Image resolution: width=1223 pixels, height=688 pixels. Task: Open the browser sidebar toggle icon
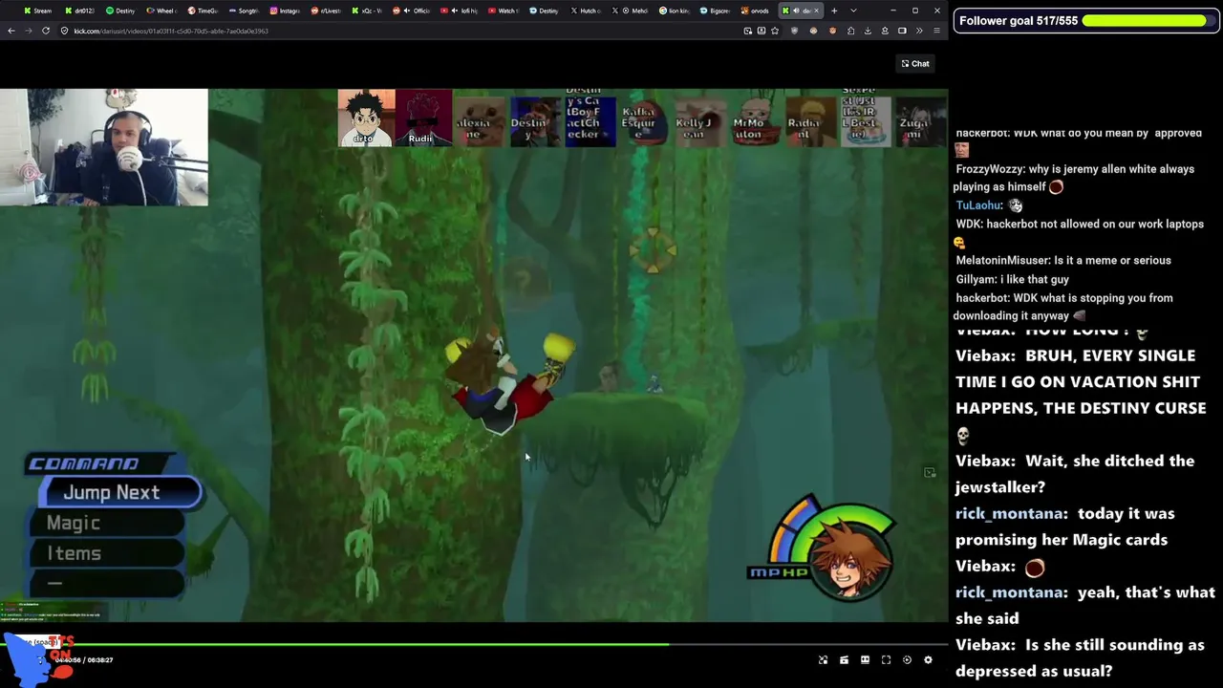(x=902, y=31)
